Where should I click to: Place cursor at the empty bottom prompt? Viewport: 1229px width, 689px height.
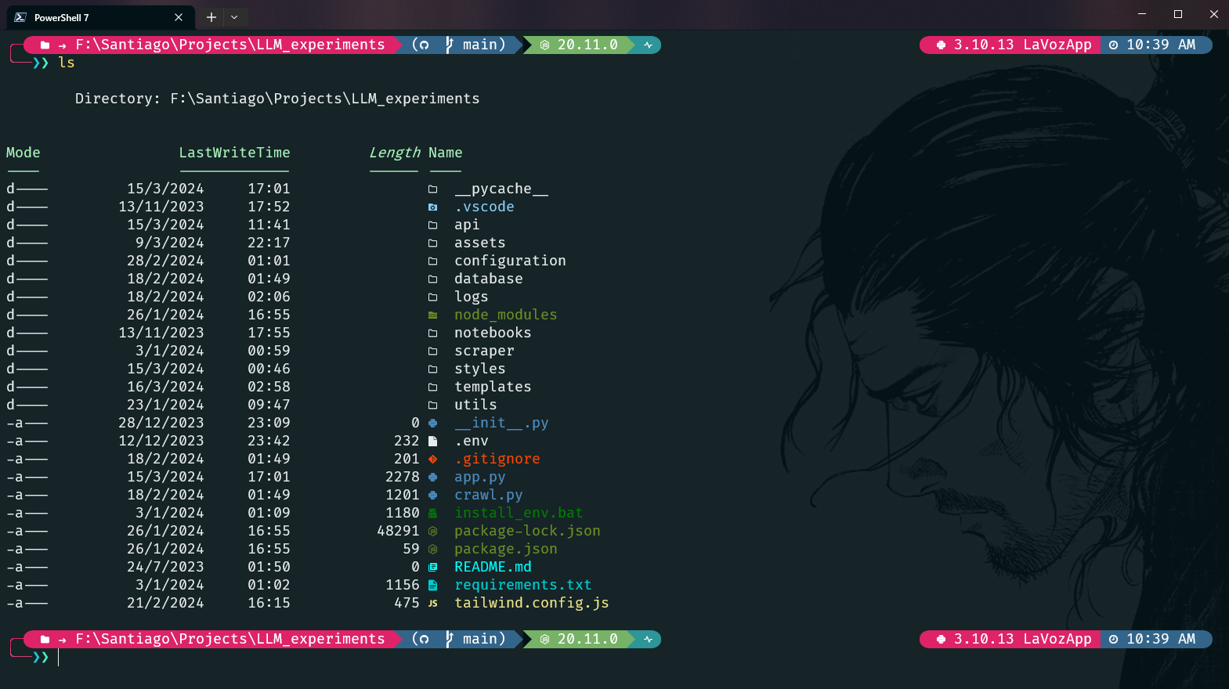59,657
